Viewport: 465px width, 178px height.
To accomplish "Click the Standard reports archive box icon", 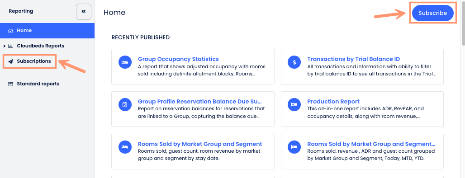I will click(x=10, y=84).
